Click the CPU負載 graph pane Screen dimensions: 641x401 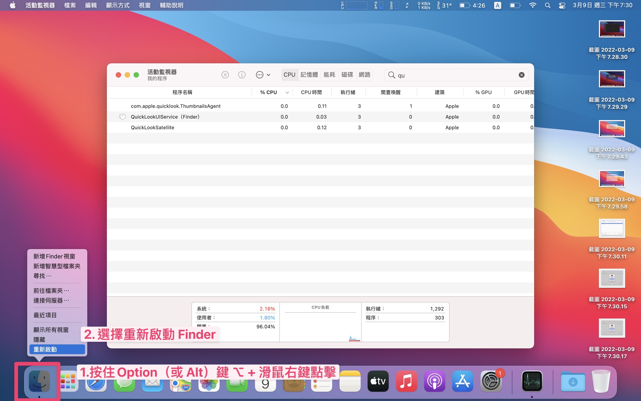(320, 322)
